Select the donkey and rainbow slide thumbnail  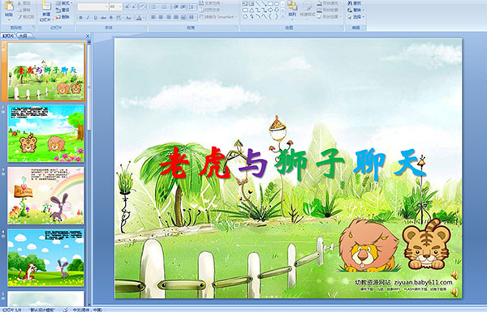click(46, 195)
